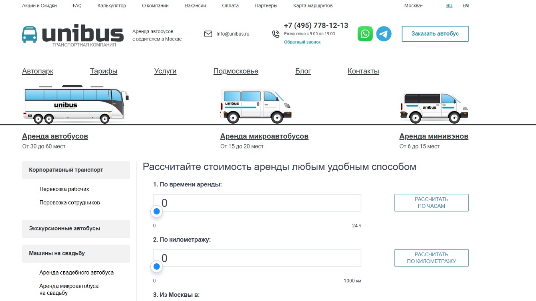This screenshot has width=536, height=301.
Task: Open Контакты navigation item
Action: 363,71
